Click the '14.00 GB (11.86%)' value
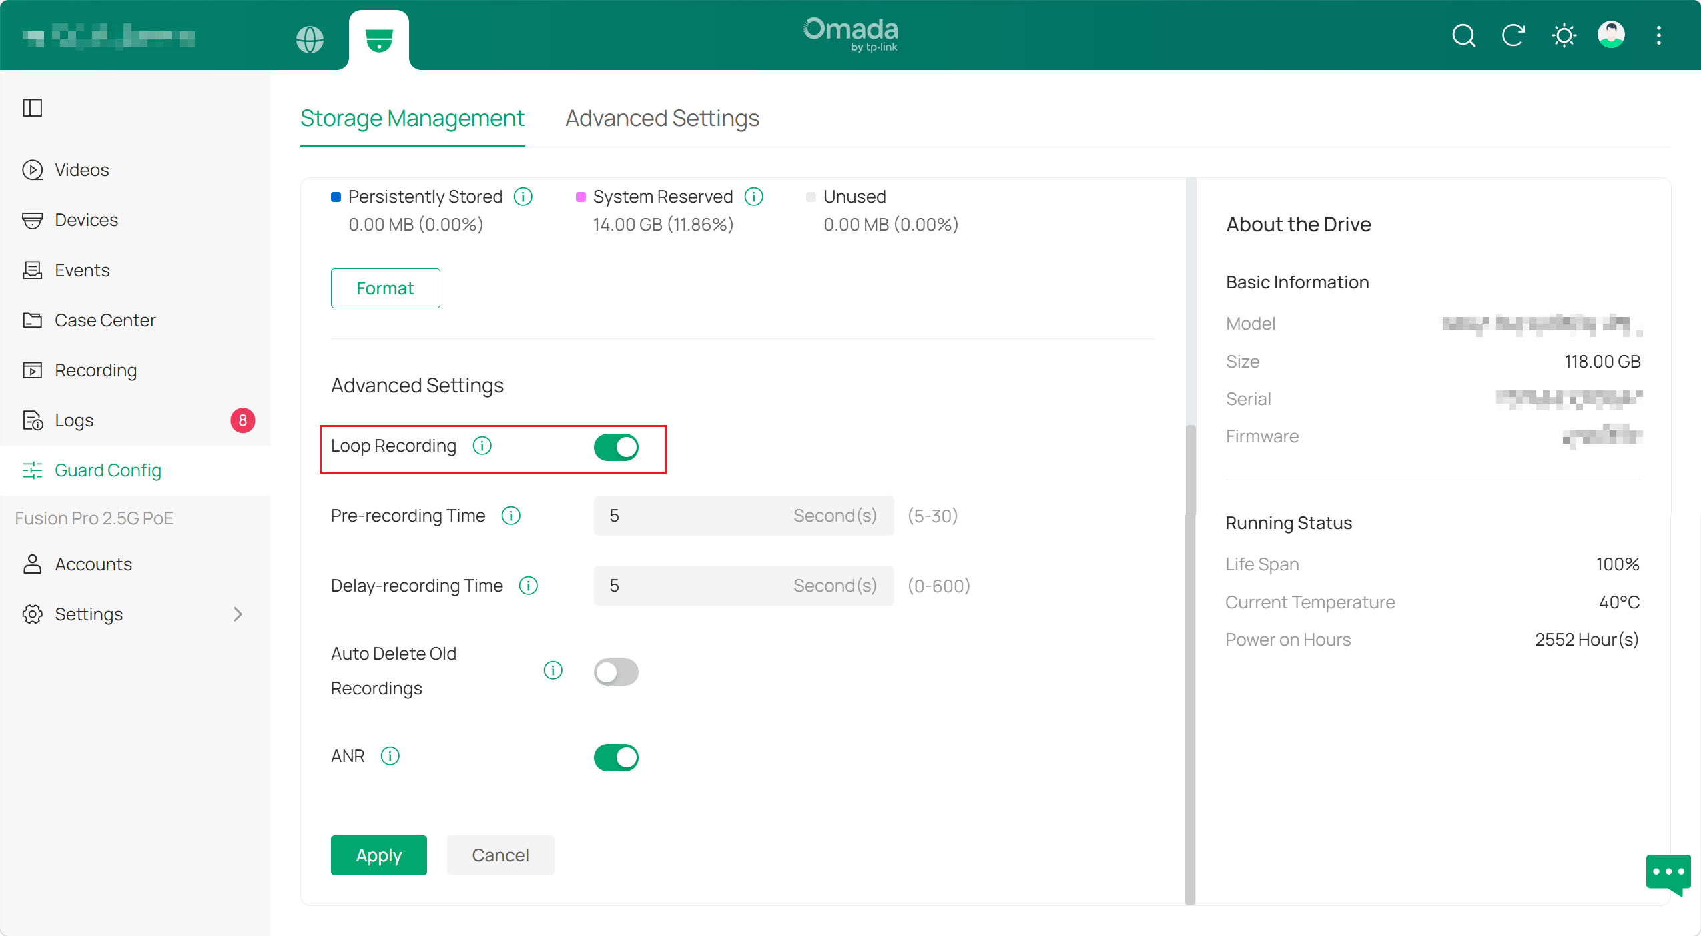The image size is (1701, 936). (663, 225)
